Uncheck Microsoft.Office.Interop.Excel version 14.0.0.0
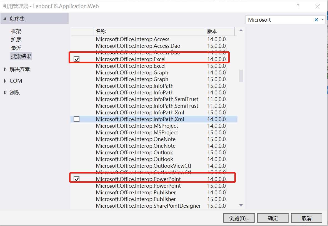The image size is (328, 226). point(77,59)
